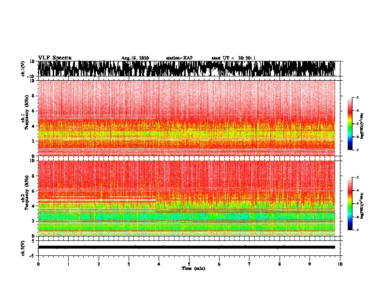
Task: Click the "8" tick on the time axis
Action: [280, 264]
